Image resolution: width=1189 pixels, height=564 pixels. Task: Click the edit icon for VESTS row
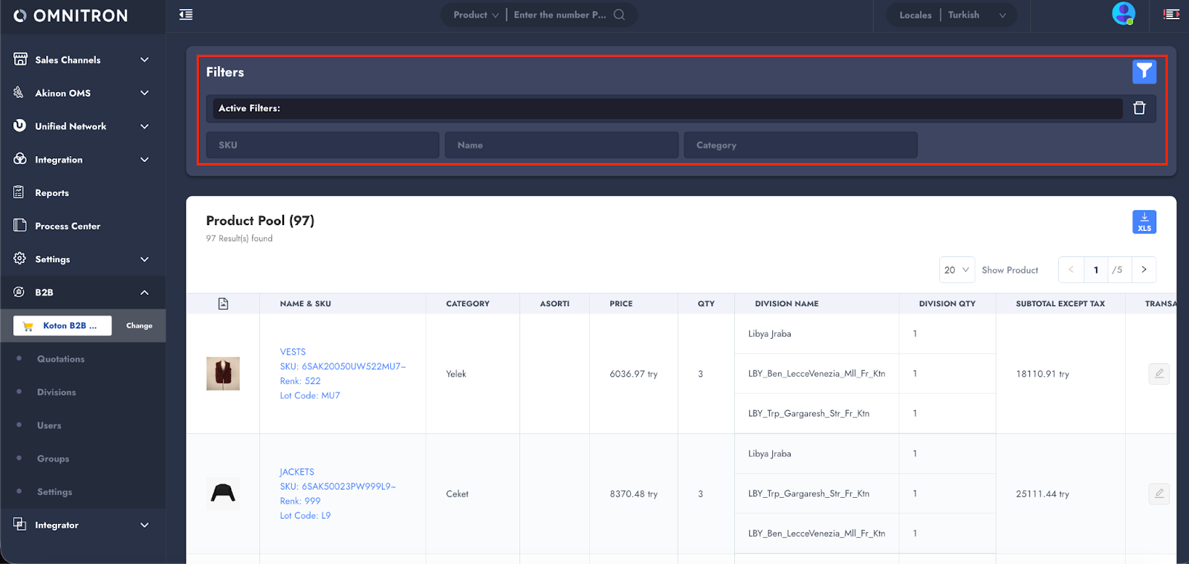coord(1159,374)
